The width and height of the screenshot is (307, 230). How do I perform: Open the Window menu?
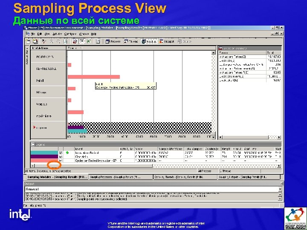pos(84,34)
